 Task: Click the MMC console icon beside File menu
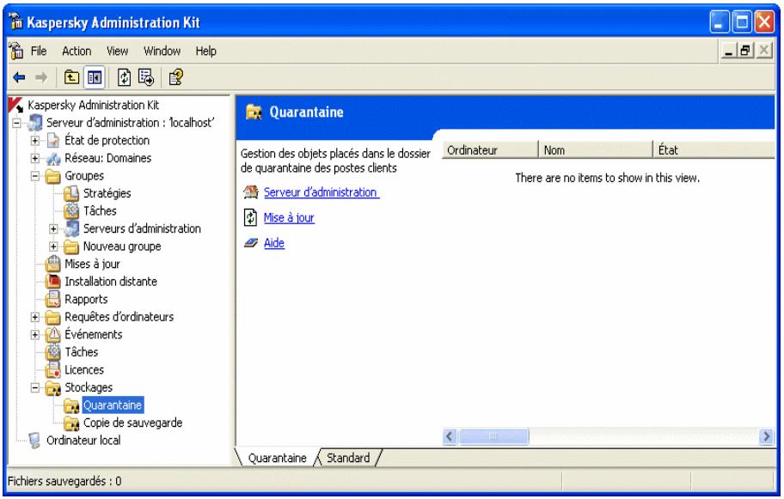pyautogui.click(x=16, y=51)
